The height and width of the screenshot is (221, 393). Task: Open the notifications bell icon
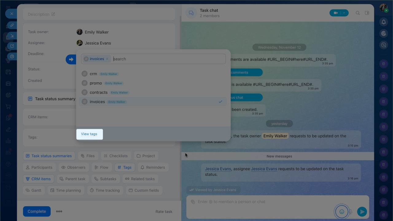click(x=383, y=22)
